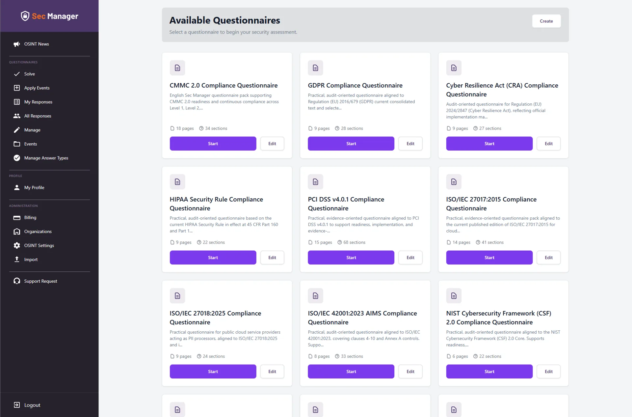Click "68 sections" on the PCI DSS card
Viewport: 632px width, 417px height.
click(x=354, y=242)
